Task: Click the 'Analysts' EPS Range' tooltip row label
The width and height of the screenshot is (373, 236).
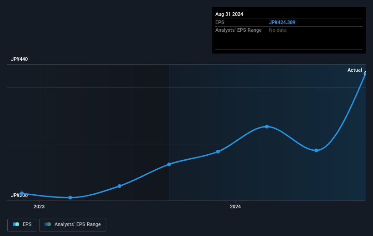Action: click(x=239, y=30)
